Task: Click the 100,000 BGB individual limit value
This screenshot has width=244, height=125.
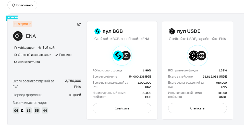Action: click(x=146, y=95)
